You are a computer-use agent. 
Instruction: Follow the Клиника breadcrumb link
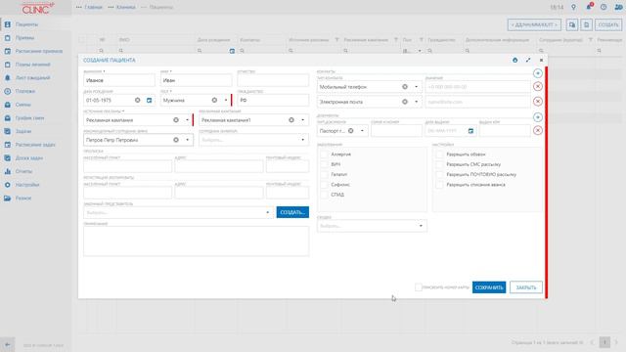click(x=126, y=7)
